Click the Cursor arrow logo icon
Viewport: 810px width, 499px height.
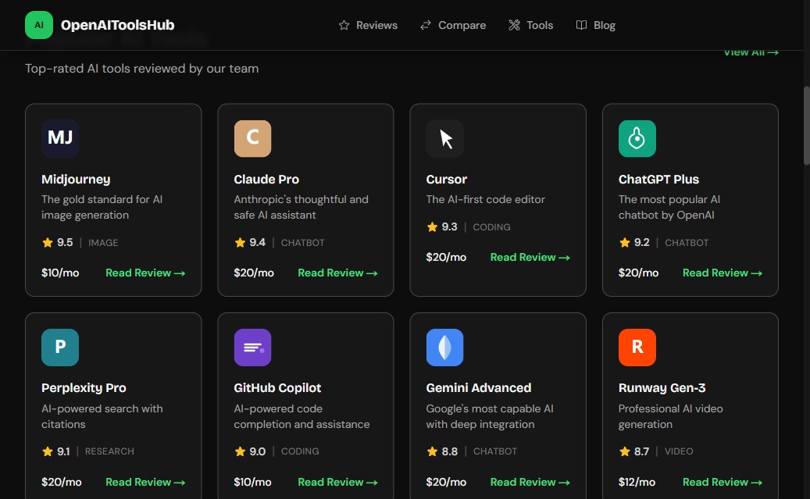[444, 139]
